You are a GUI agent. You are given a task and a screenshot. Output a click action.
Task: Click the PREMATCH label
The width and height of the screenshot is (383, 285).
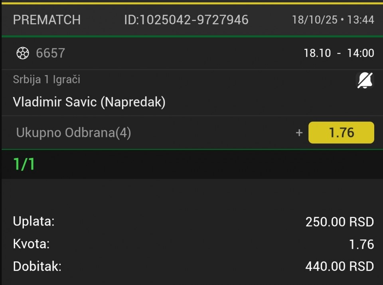pyautogui.click(x=47, y=20)
